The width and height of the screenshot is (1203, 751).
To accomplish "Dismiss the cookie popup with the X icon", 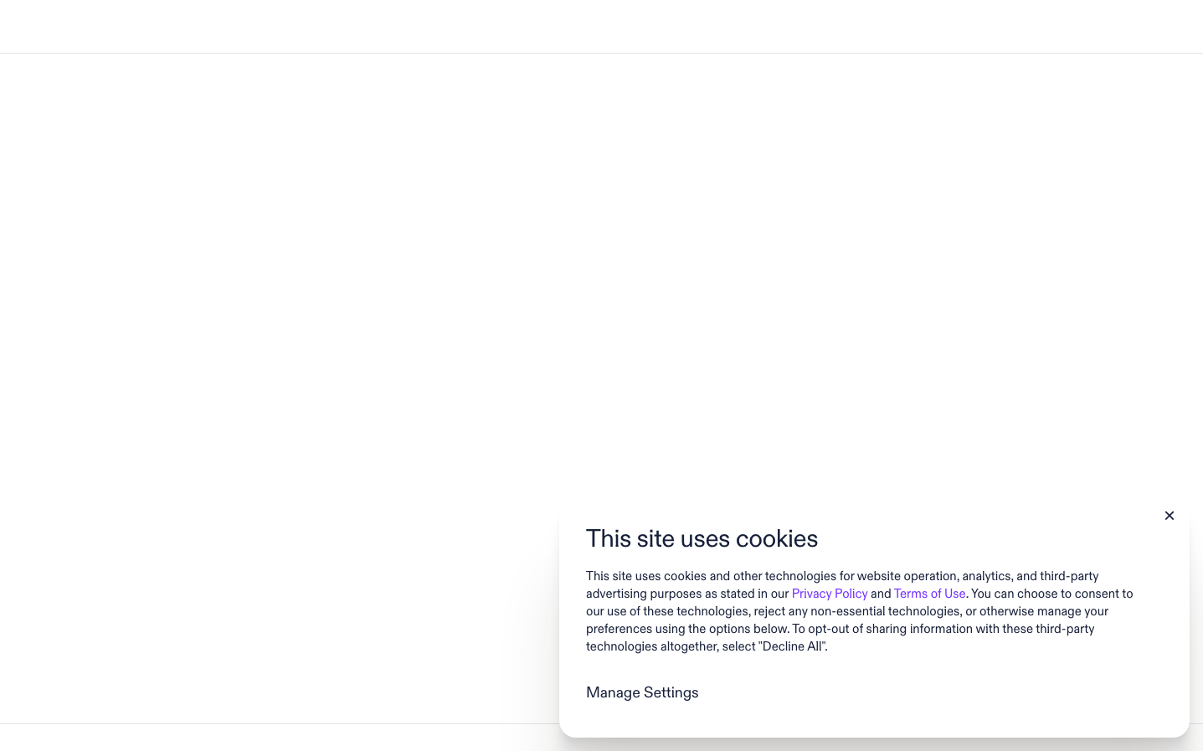I will coord(1169,516).
